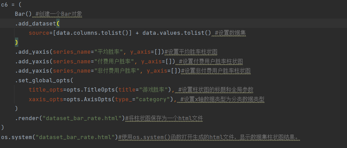Click the data.values.tolist() expression
347x148 pixels.
click(176, 33)
